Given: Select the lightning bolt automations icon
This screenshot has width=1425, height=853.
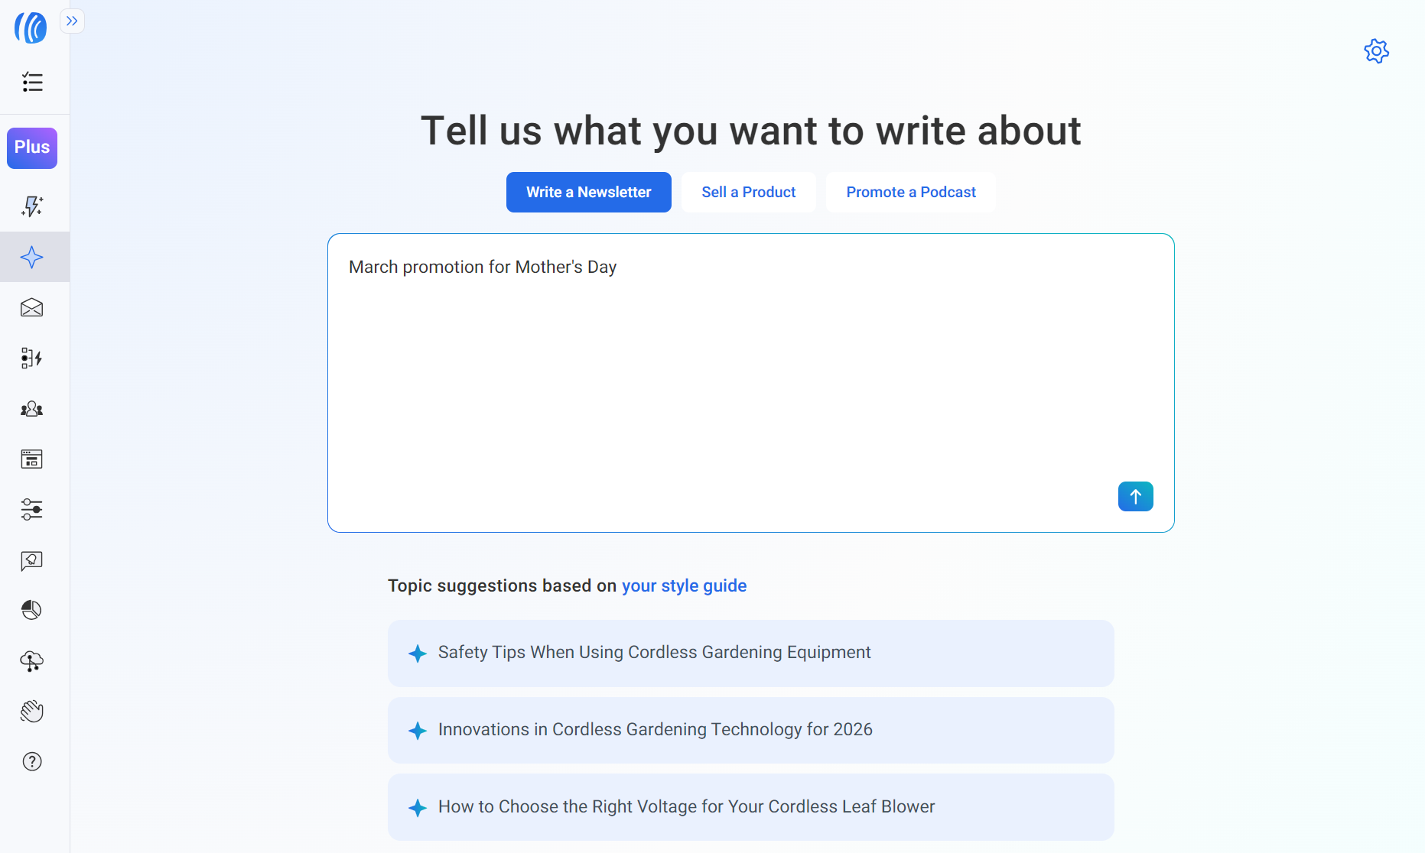Looking at the screenshot, I should point(32,206).
